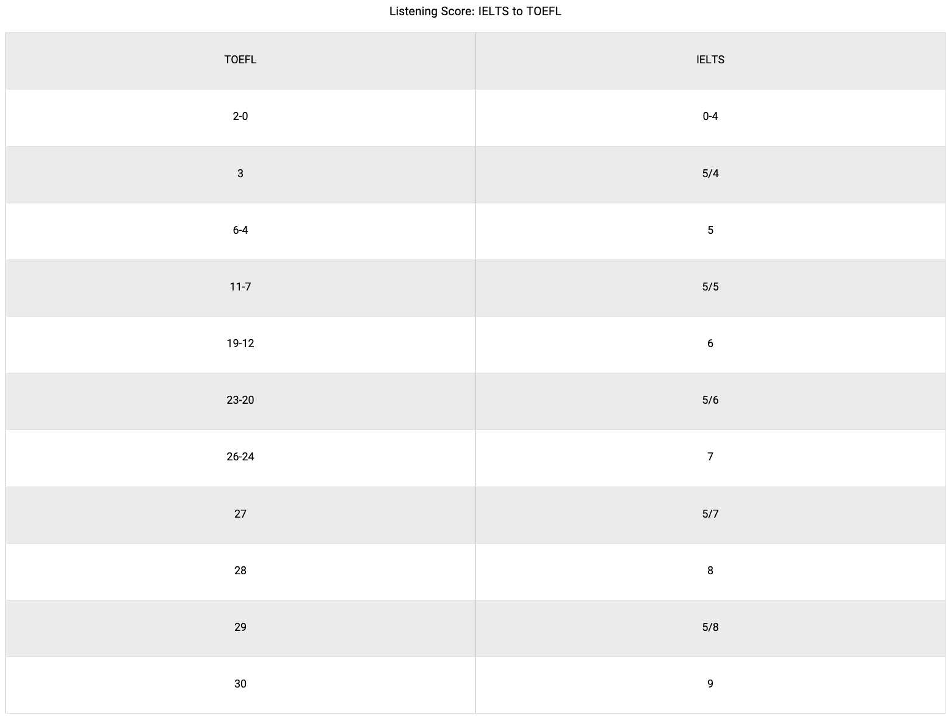Select the IELTS cell reading 5/8
This screenshot has width=946, height=721.
pos(710,627)
